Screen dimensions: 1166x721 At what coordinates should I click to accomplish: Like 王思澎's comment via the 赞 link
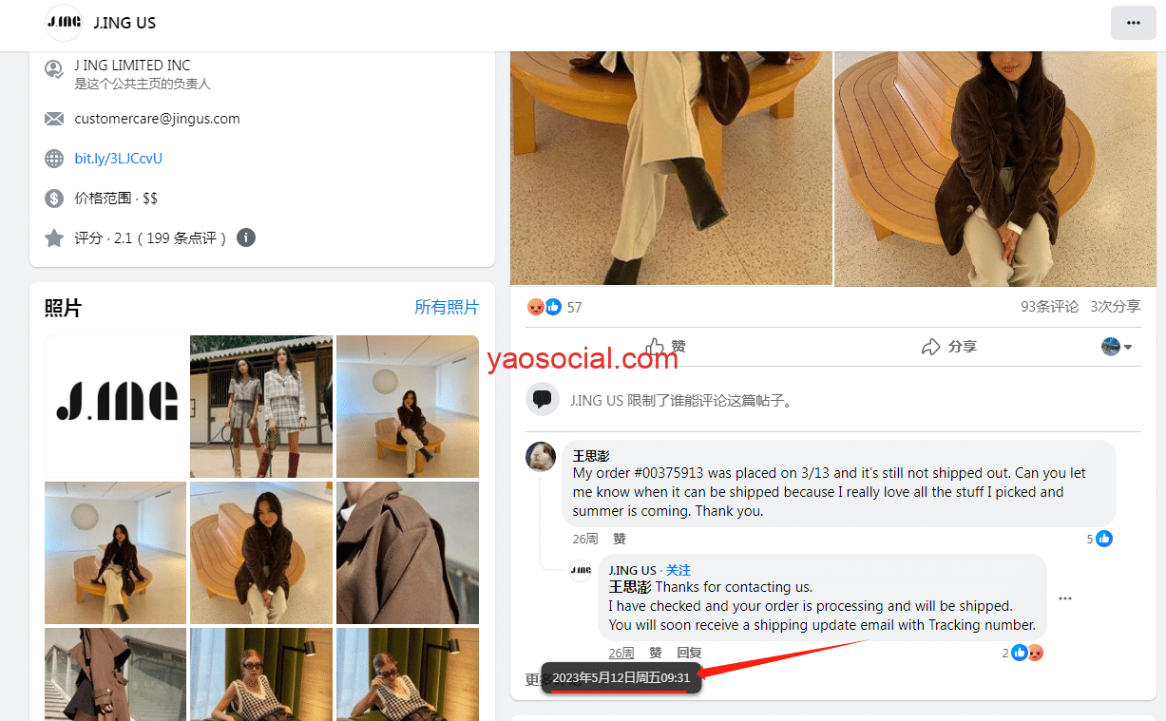pyautogui.click(x=620, y=539)
